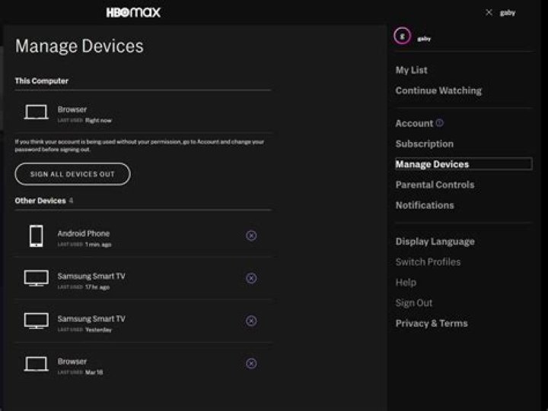Select Manage Devices menu item
Viewport: 548px width, 411px height.
(464, 164)
